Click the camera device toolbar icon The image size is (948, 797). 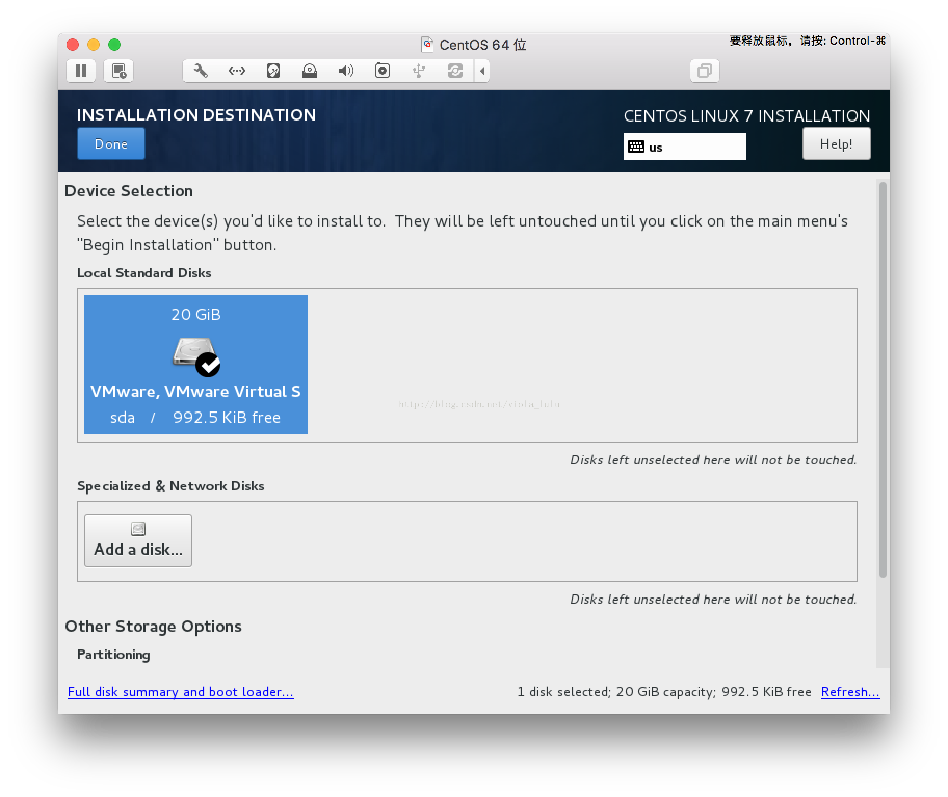click(x=383, y=71)
